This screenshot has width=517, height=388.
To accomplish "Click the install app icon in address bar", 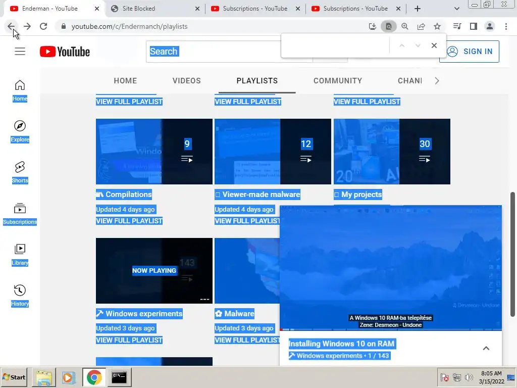I will click(x=372, y=26).
